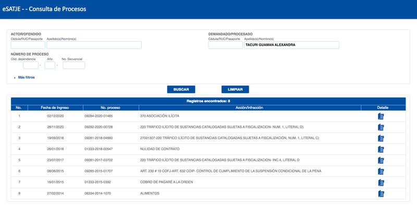This screenshot has width=417, height=208.
Task: Click date 26/01/2018
Action: [55, 149]
